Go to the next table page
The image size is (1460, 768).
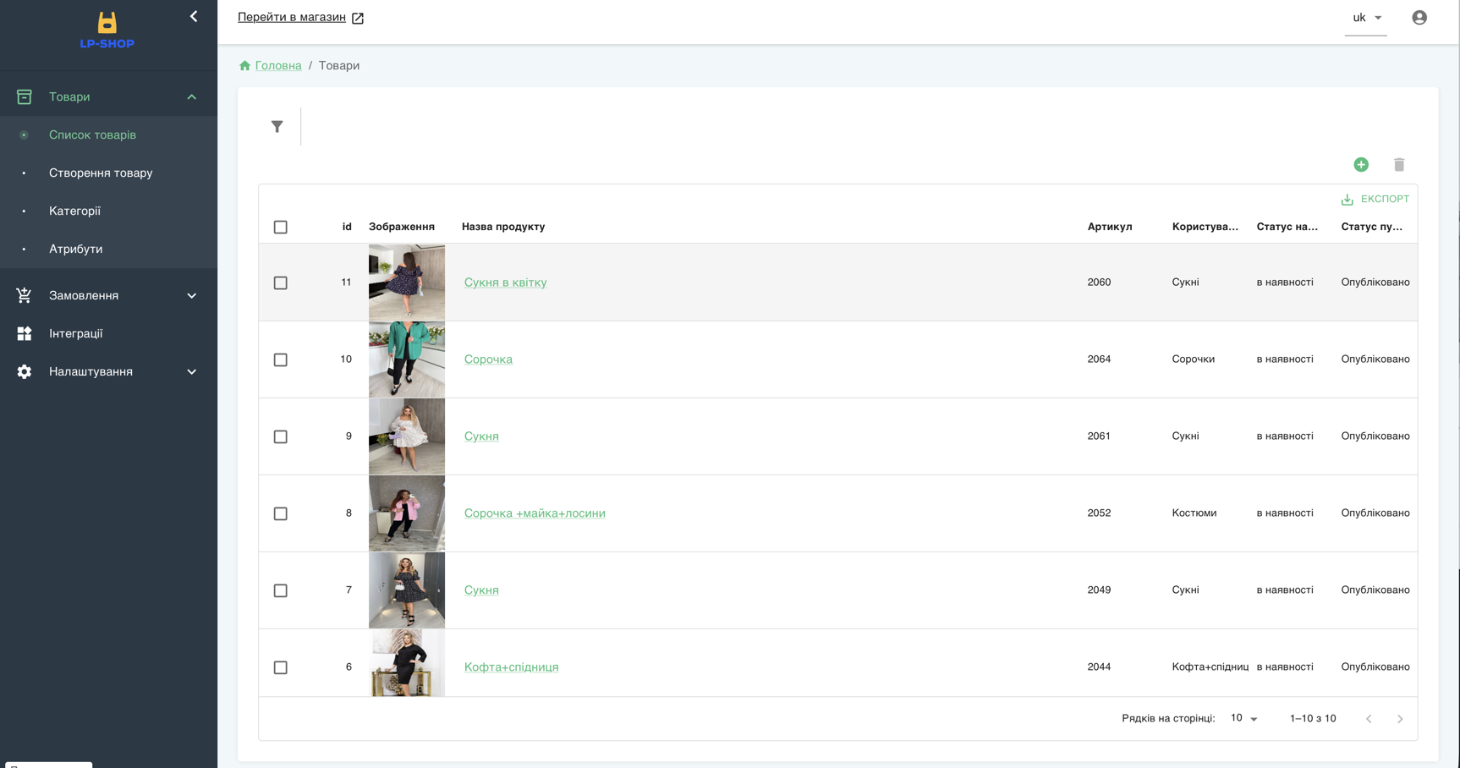[x=1399, y=719]
